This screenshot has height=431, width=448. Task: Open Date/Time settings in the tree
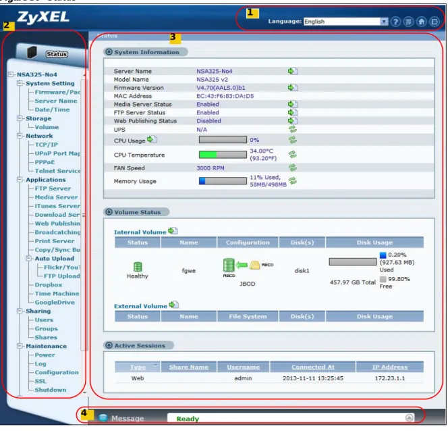(x=52, y=109)
